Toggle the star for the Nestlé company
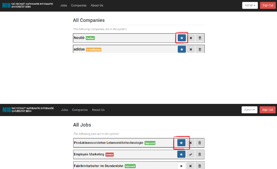The image size is (277, 169). click(x=182, y=38)
